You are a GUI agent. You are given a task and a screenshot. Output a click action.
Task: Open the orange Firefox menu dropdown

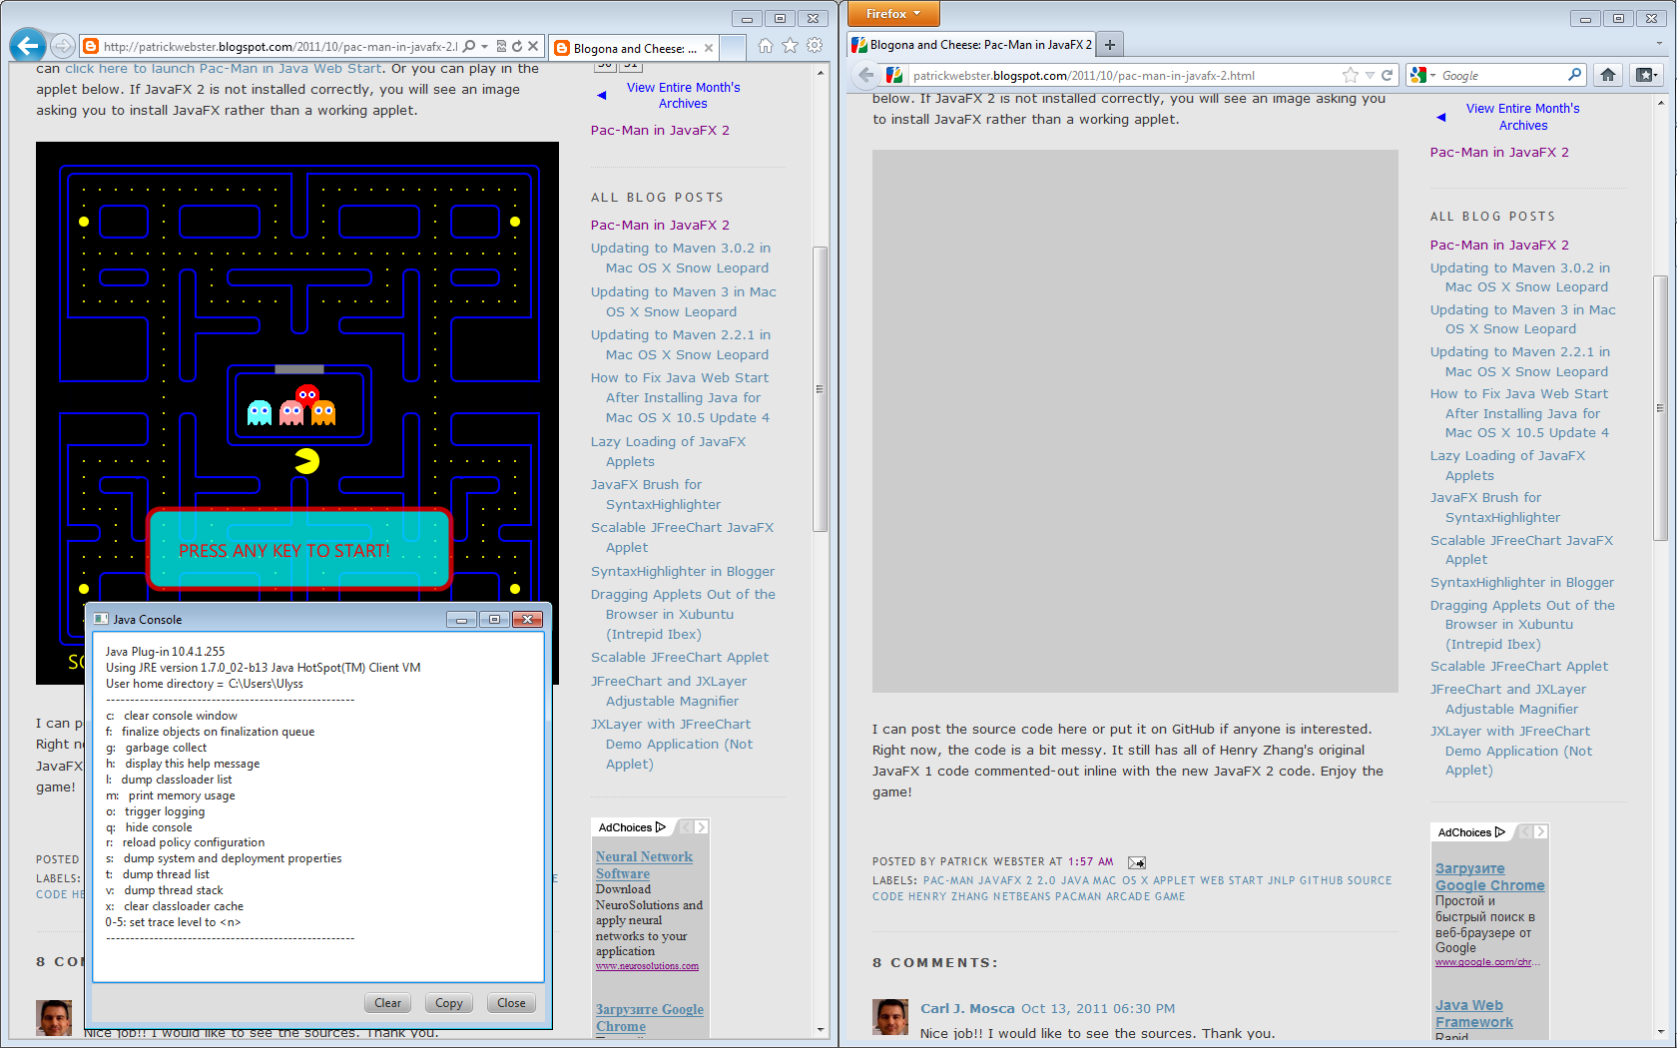point(892,14)
